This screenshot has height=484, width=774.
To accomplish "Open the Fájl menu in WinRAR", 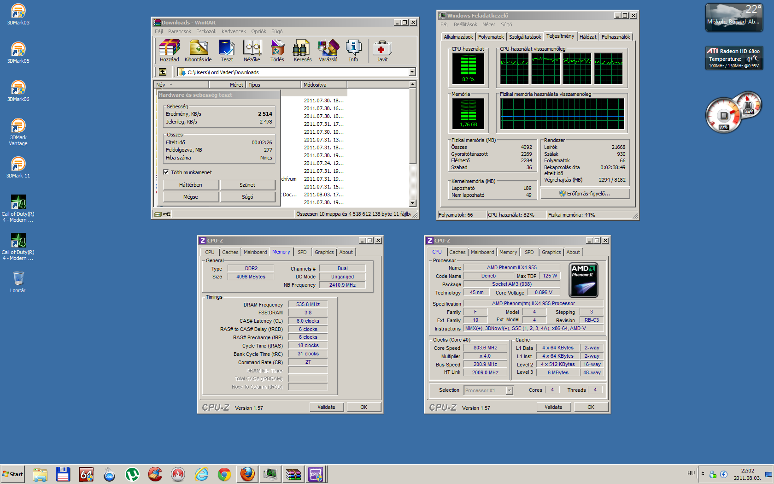I will 159,31.
